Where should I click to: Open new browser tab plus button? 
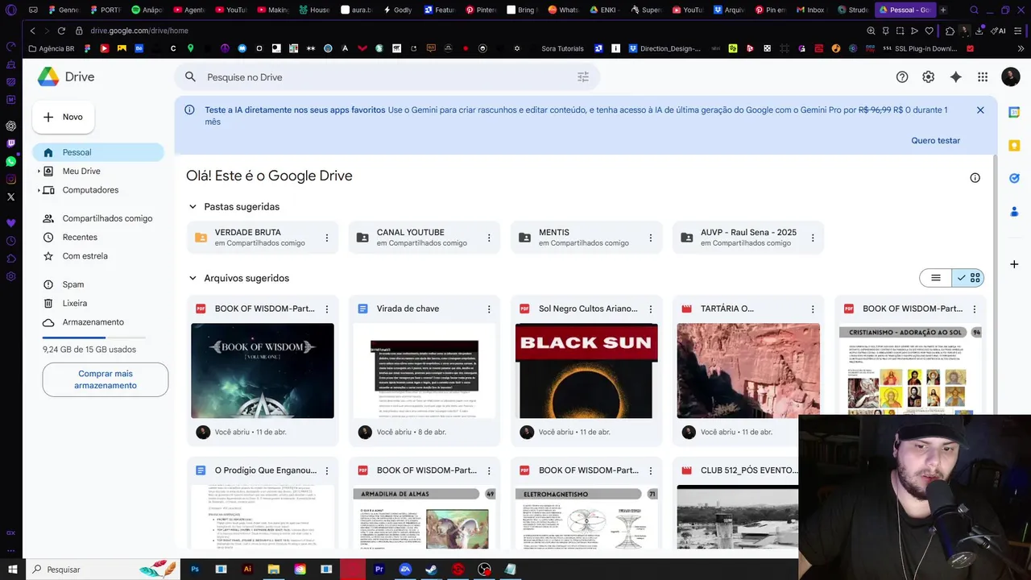point(943,10)
